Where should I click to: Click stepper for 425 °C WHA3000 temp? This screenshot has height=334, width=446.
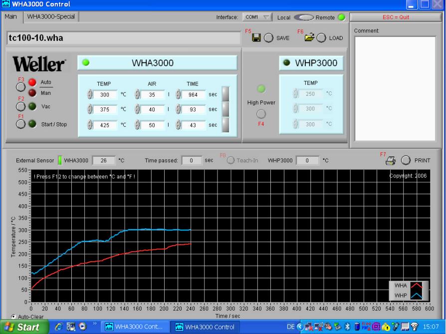pos(90,125)
